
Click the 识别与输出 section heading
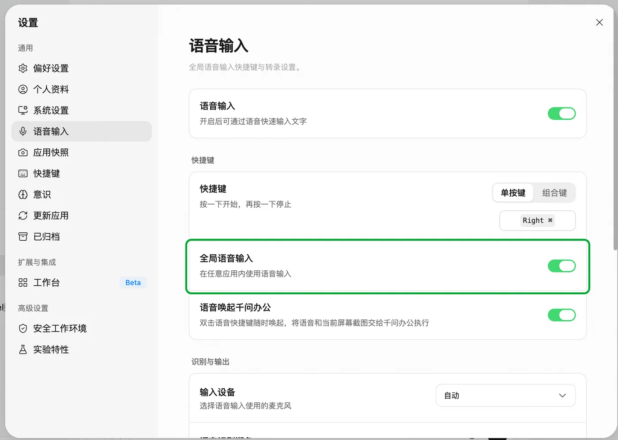(211, 362)
